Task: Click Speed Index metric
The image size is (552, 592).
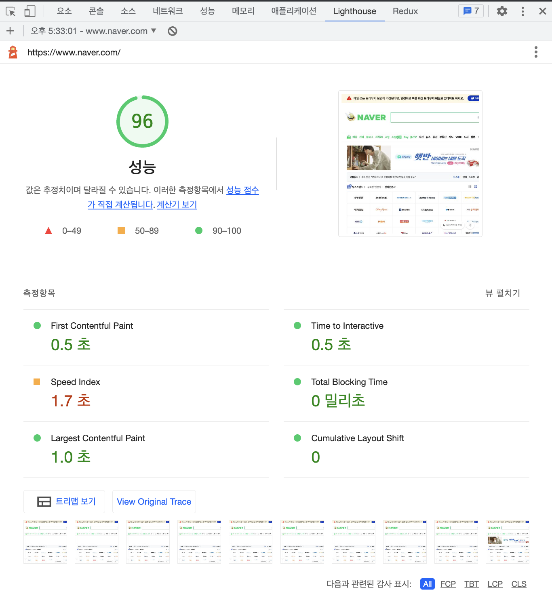Action: [146, 394]
